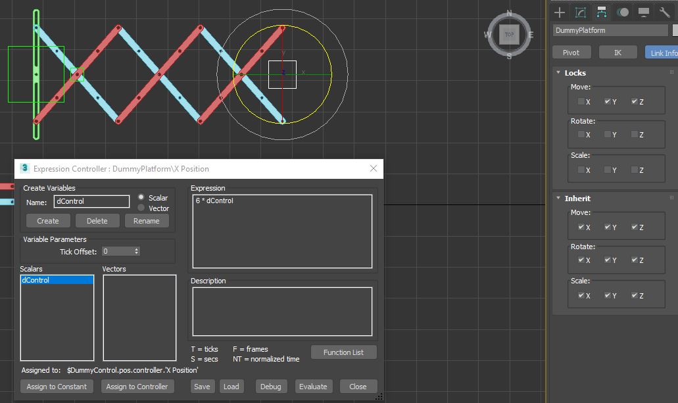This screenshot has width=678, height=403.
Task: Switch to the Pivot tab
Action: 571,53
